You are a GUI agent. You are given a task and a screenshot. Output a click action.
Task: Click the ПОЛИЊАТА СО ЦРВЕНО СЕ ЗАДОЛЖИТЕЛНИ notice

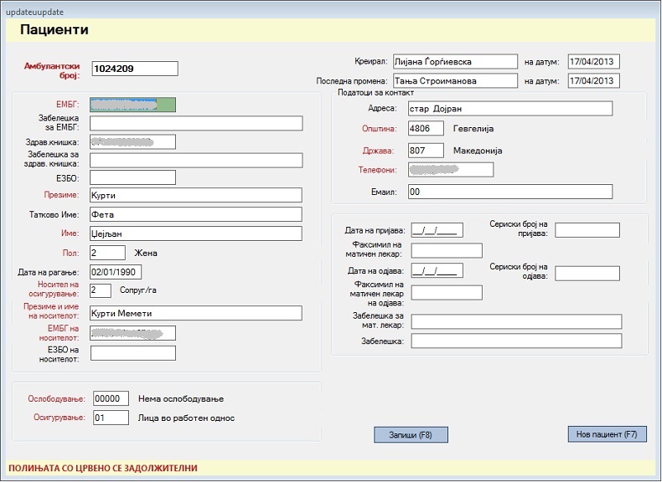103,468
